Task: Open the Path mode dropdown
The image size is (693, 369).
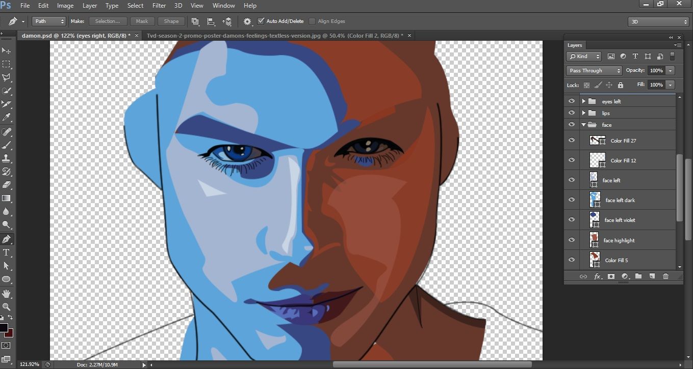Action: (49, 21)
